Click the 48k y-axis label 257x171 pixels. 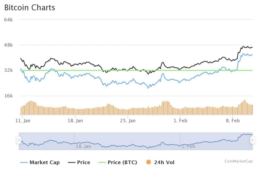click(8, 45)
